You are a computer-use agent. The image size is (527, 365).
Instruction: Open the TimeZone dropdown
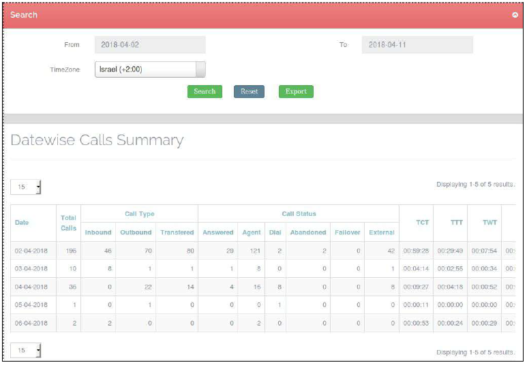click(150, 69)
